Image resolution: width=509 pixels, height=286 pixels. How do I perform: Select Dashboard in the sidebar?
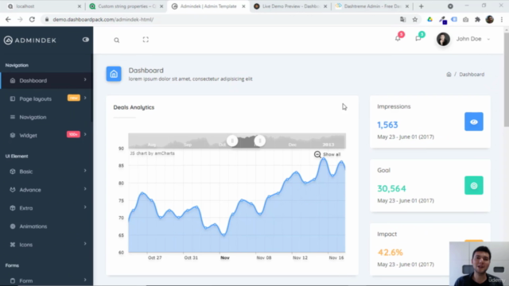(46, 80)
